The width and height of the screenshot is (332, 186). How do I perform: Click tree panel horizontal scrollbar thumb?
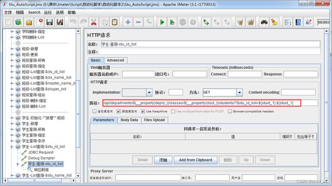click(35, 180)
